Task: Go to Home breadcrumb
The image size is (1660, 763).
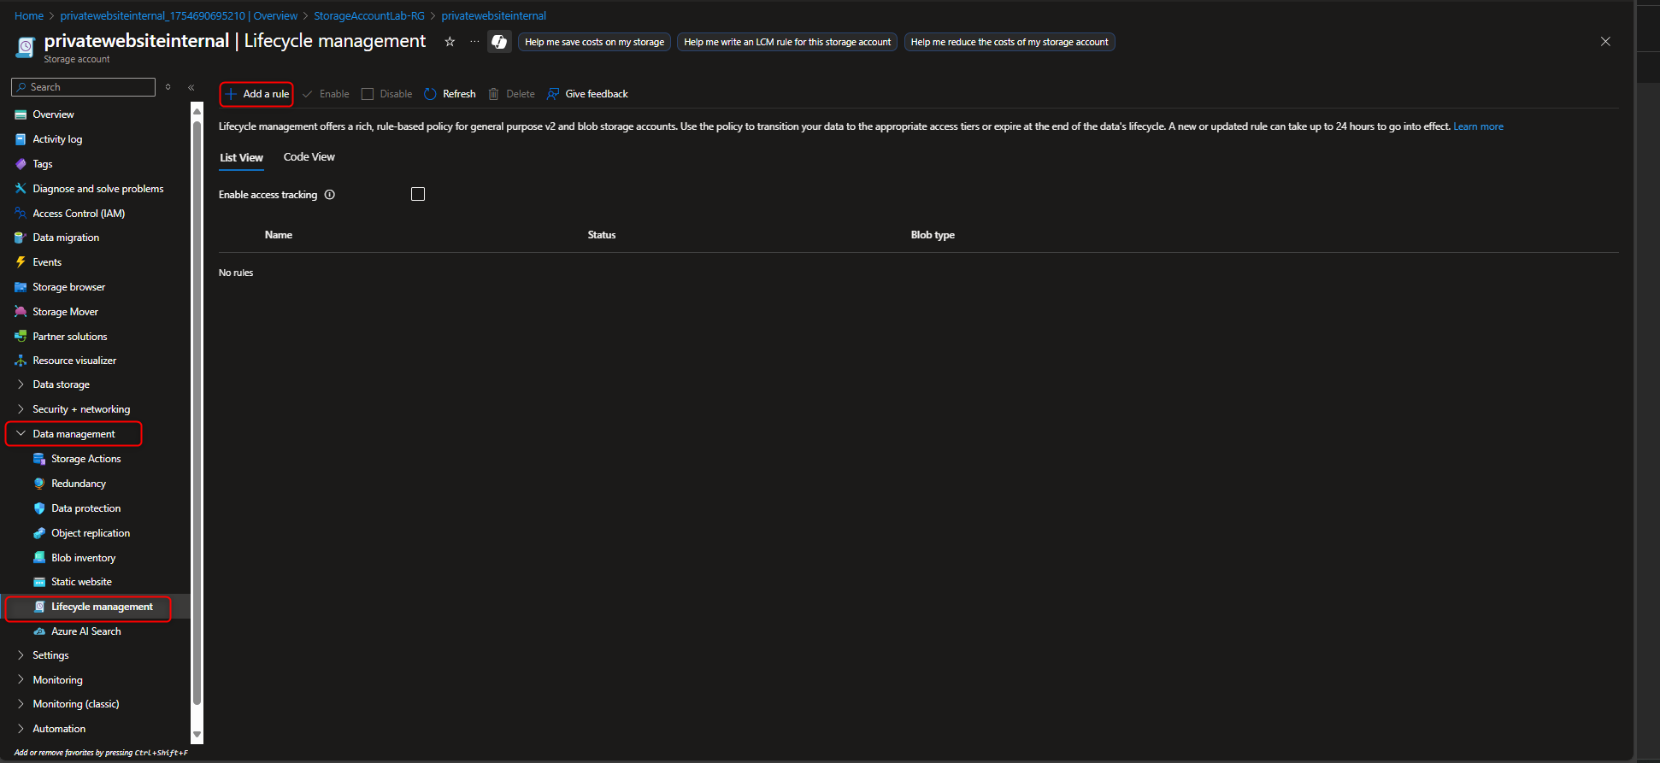Action: (x=29, y=16)
